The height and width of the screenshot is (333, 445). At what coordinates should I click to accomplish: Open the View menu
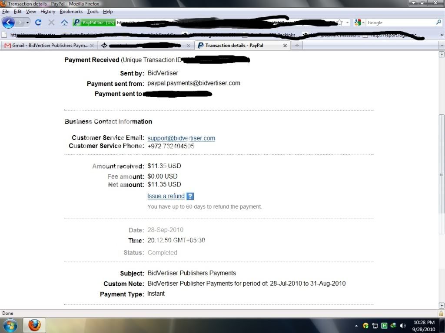pyautogui.click(x=31, y=12)
